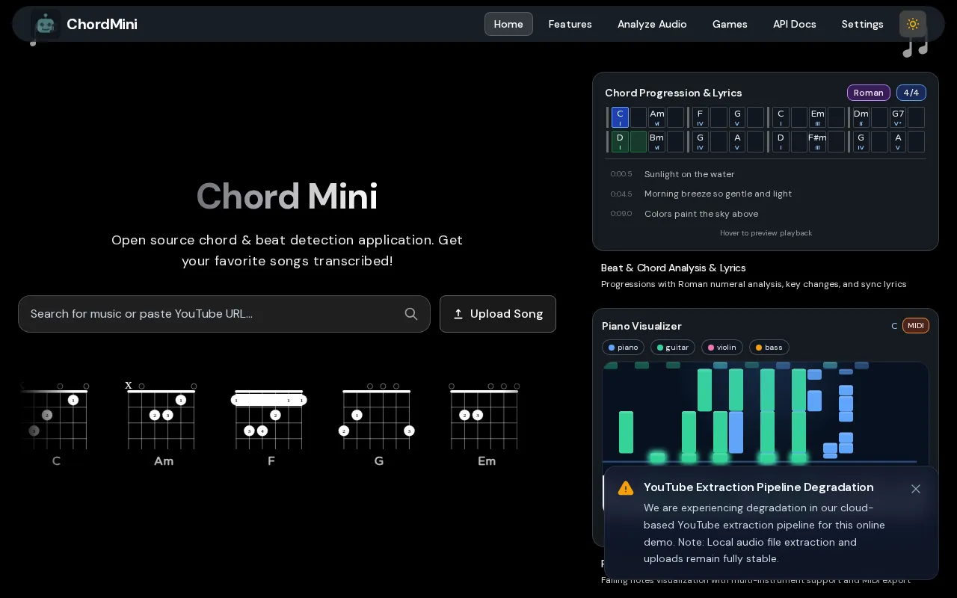957x598 pixels.
Task: Click the G7 chord cell
Action: [898, 117]
